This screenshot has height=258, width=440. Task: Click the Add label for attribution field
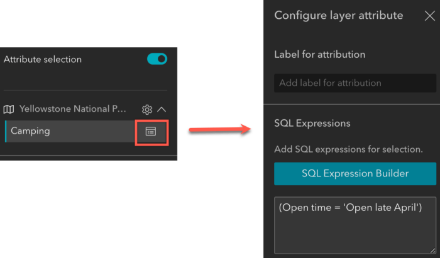click(x=355, y=83)
